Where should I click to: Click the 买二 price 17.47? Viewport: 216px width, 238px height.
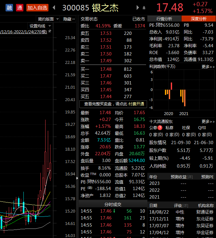[106, 76]
